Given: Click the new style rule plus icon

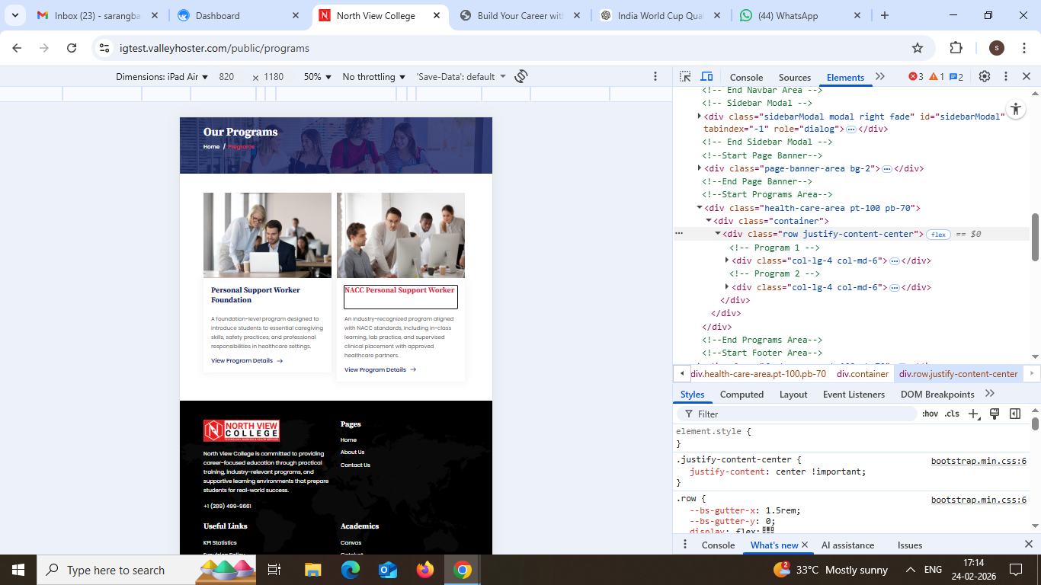Looking at the screenshot, I should 973,414.
